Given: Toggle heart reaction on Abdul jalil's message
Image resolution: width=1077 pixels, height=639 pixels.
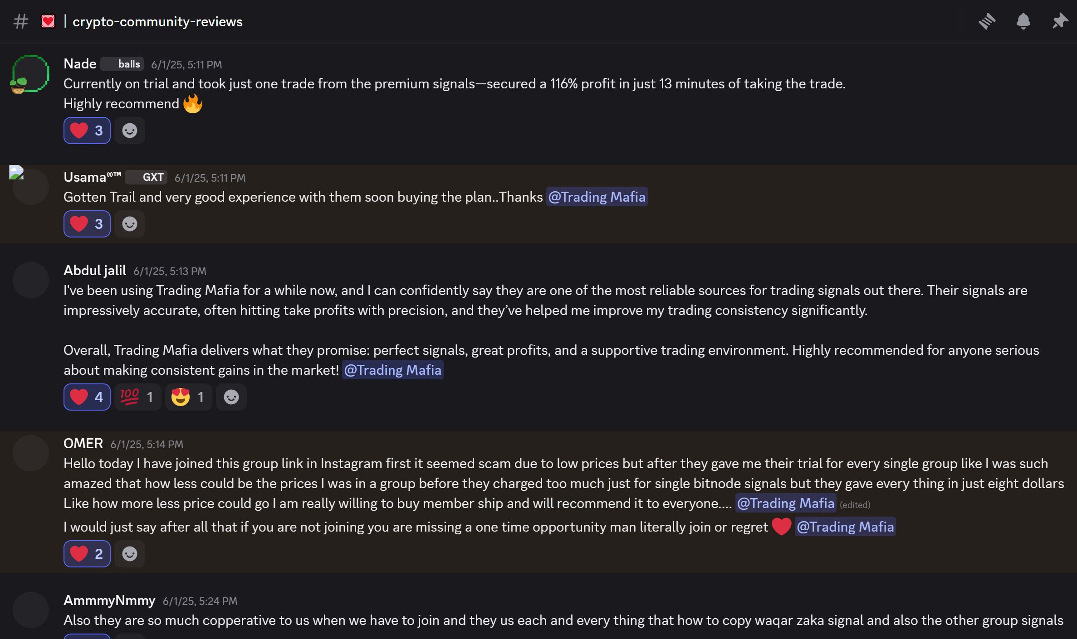Looking at the screenshot, I should point(87,397).
